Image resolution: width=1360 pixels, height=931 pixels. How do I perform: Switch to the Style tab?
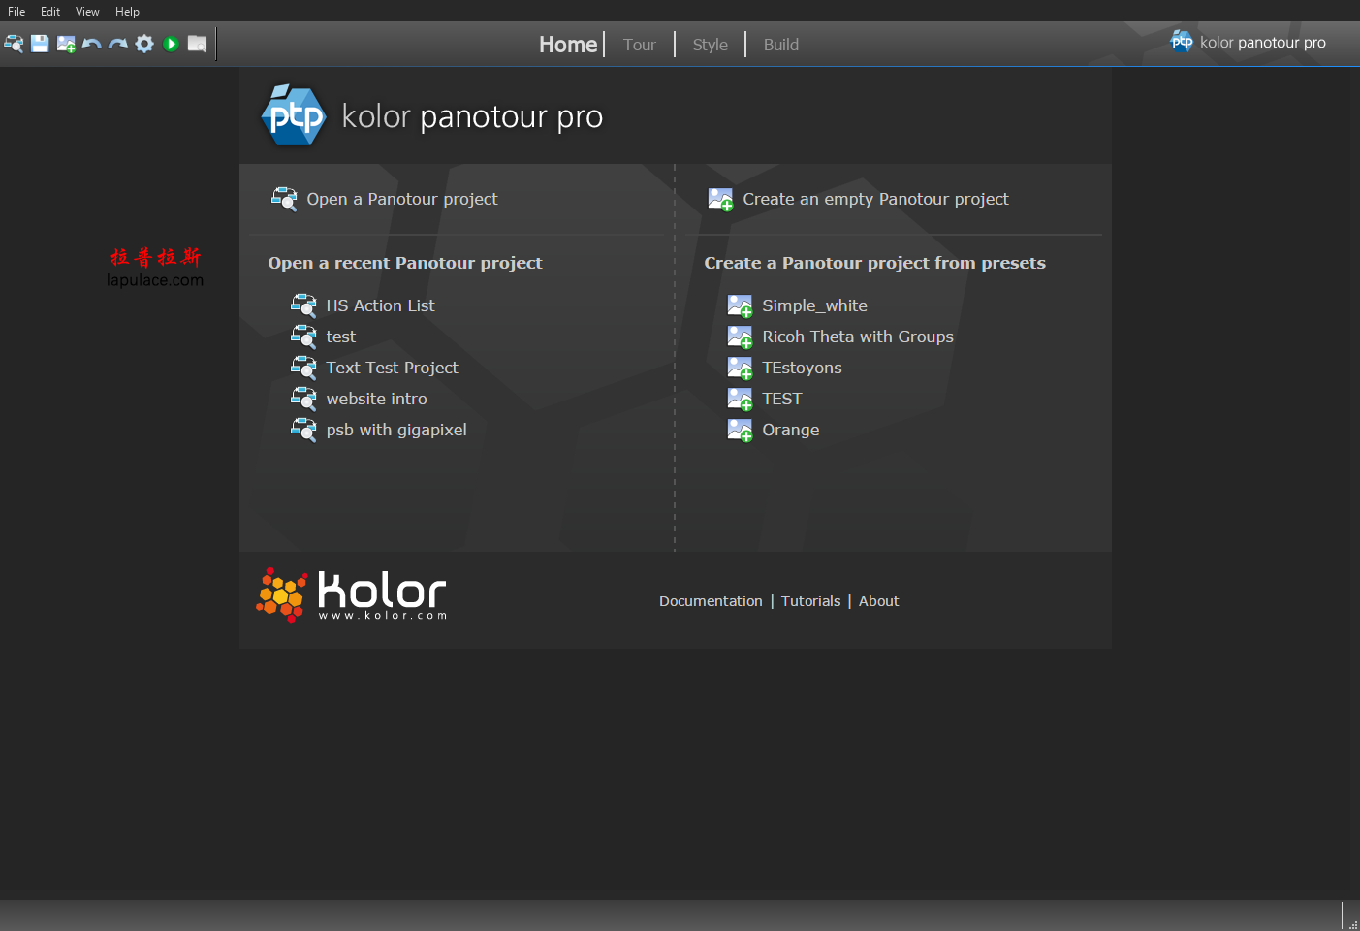[710, 45]
